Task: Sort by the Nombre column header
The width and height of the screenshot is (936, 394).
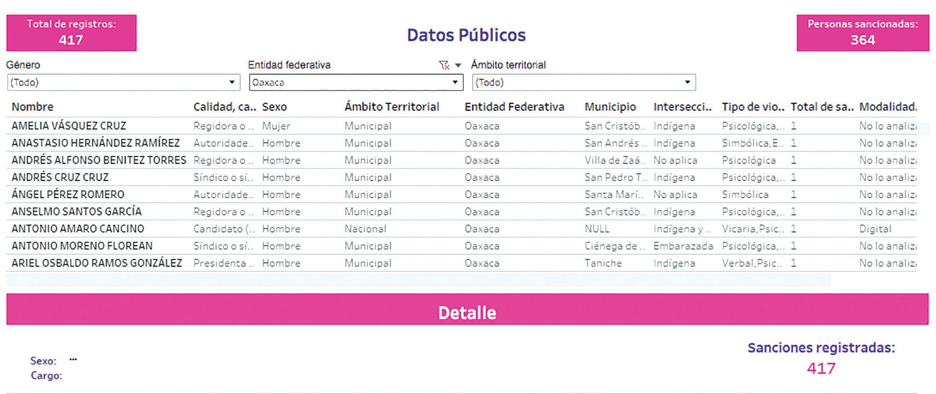Action: click(33, 107)
